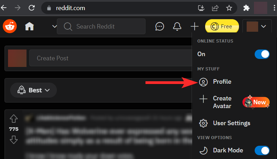This screenshot has height=159, width=277.
Task: Downvote the post with 775 points
Action: (x=14, y=140)
